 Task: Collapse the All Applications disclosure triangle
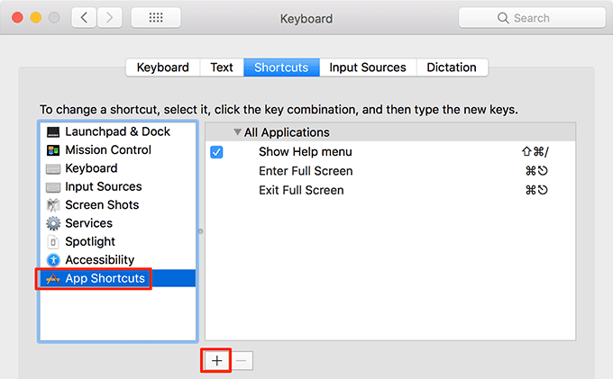point(237,132)
